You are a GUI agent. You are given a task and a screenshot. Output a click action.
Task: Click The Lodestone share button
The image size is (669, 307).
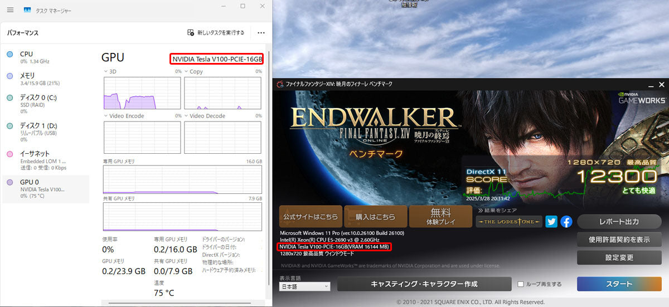(508, 221)
